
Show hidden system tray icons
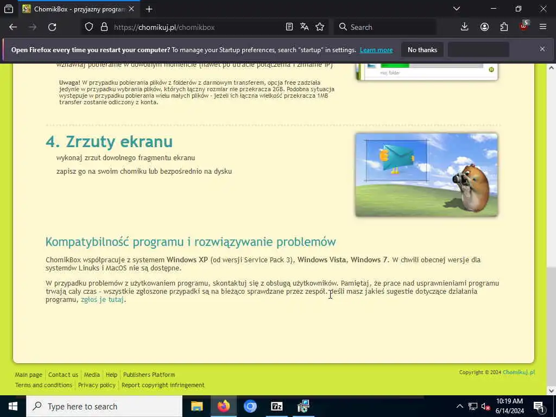[x=459, y=406]
